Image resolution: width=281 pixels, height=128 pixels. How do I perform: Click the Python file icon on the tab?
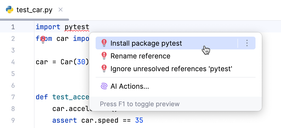click(x=10, y=10)
